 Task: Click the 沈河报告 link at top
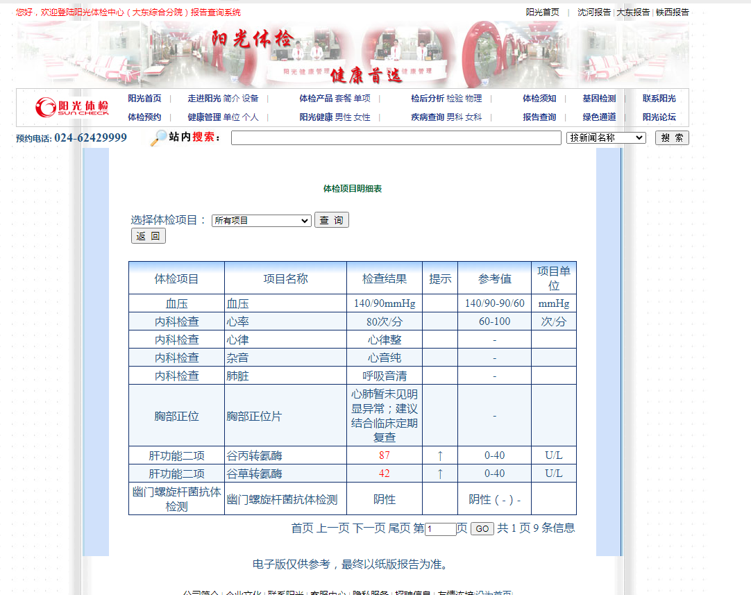click(x=594, y=12)
